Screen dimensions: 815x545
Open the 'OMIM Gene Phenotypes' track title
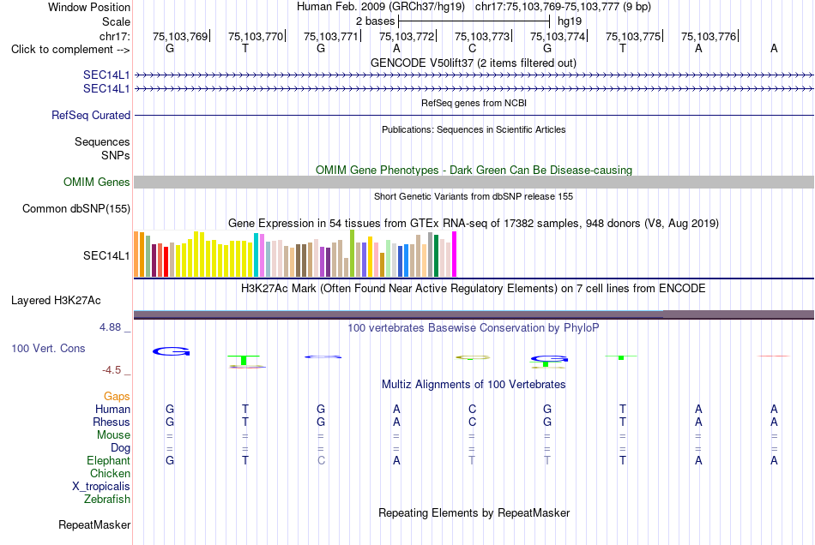click(474, 170)
